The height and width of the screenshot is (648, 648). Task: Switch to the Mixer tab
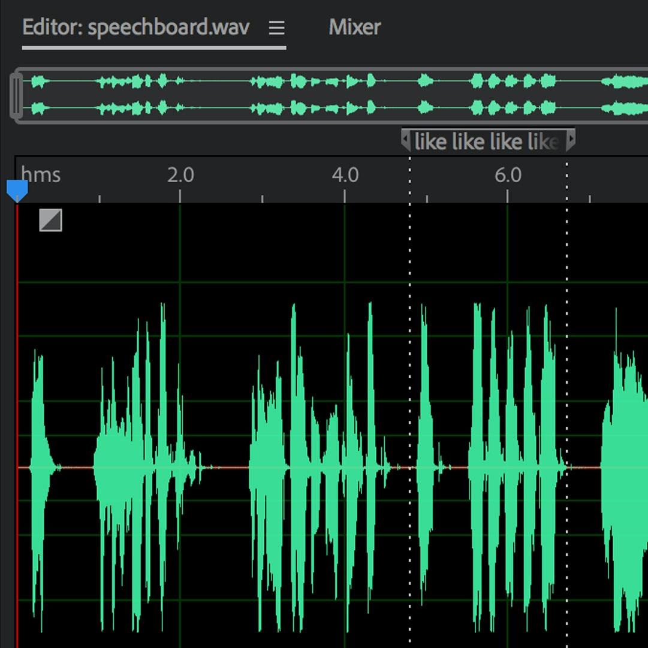click(354, 27)
